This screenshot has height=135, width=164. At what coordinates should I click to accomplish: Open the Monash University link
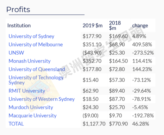pyautogui.click(x=29, y=61)
